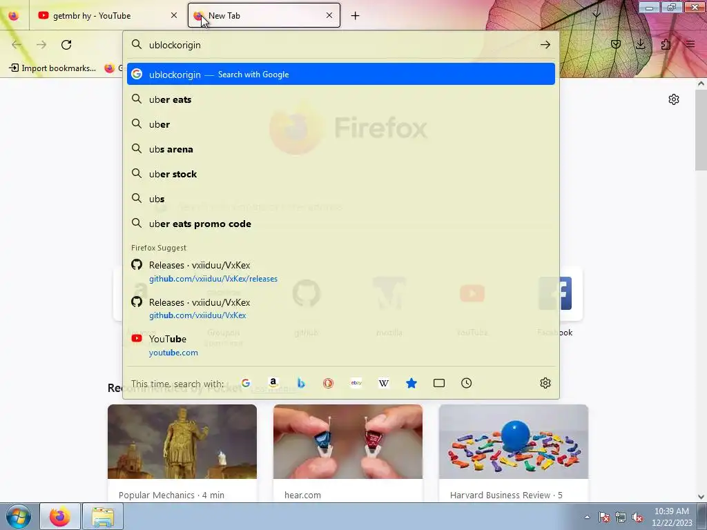Click the go arrow in the address bar
The width and height of the screenshot is (707, 530).
tap(545, 45)
